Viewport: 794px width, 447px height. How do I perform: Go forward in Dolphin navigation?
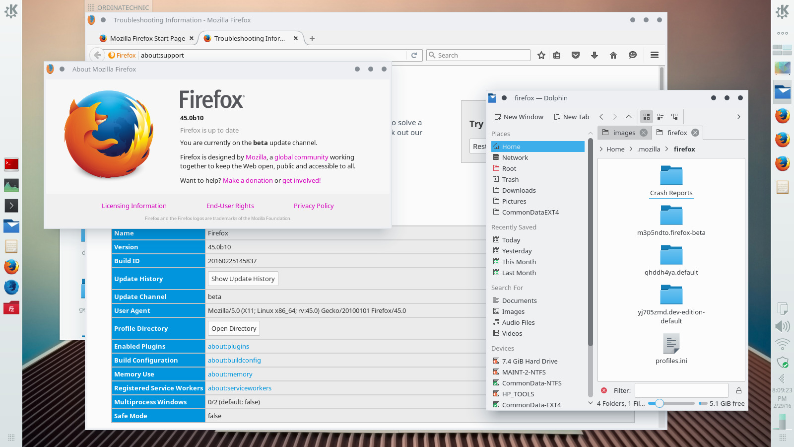[x=615, y=117]
